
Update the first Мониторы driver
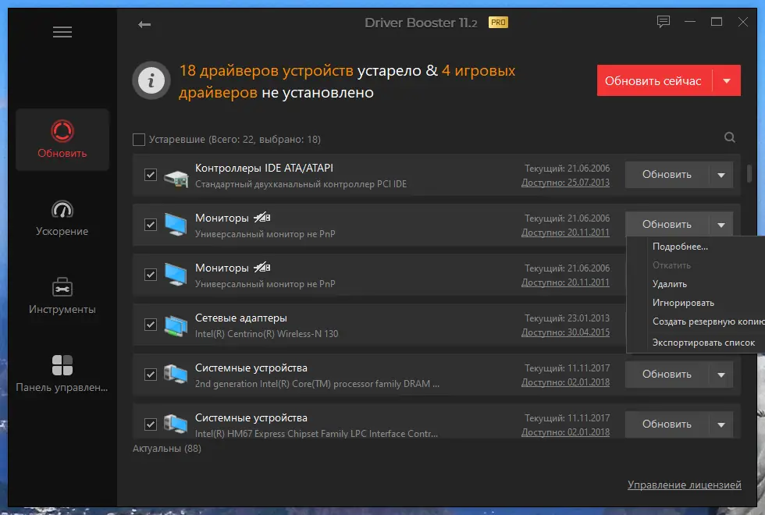pos(667,225)
